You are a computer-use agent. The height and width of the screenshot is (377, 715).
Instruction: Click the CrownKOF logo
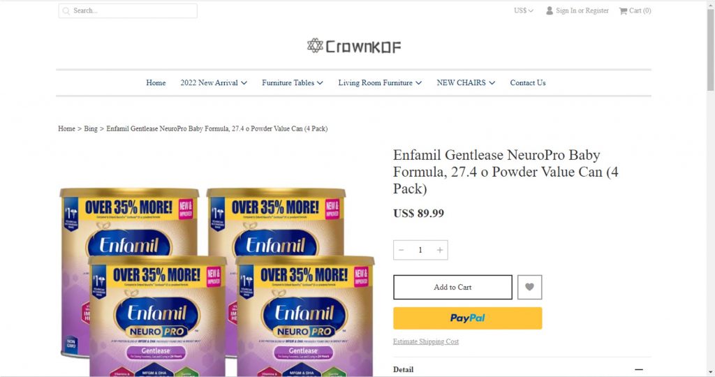(x=354, y=46)
